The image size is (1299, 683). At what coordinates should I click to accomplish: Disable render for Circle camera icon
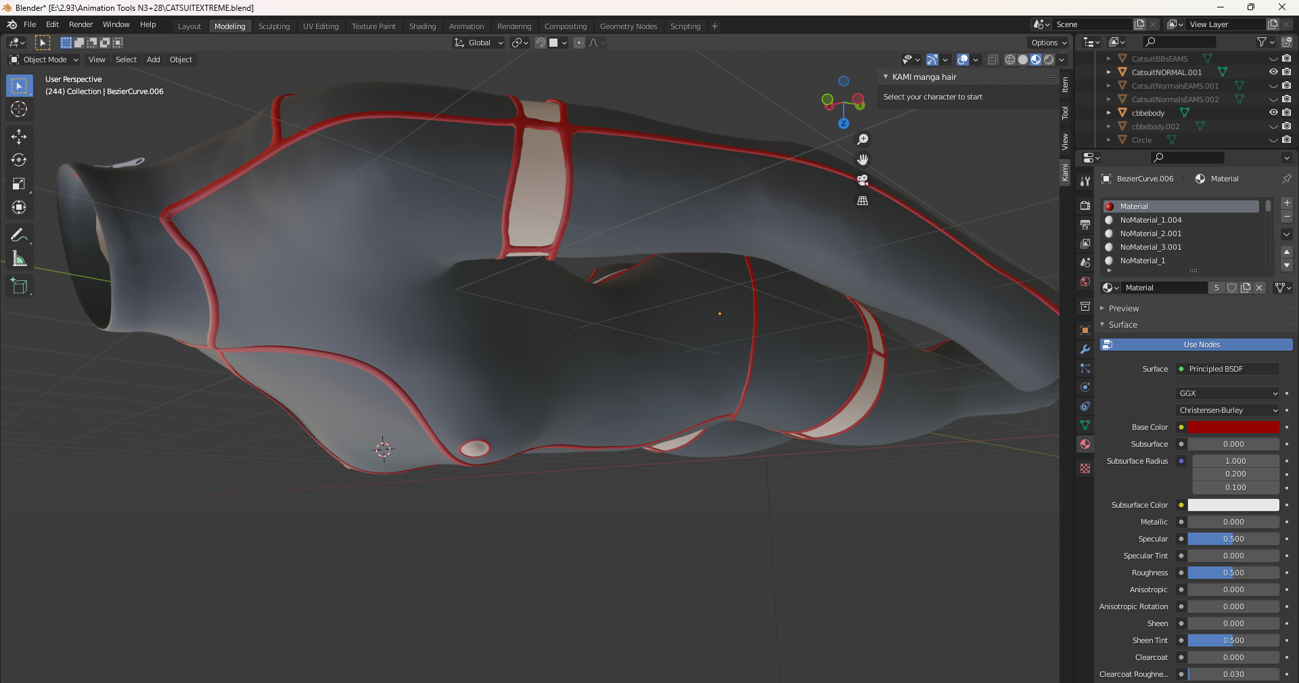[1287, 139]
